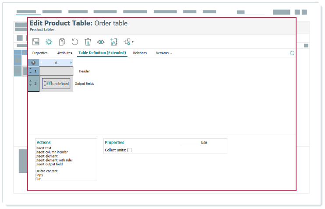Click the Save disk icon
The width and height of the screenshot is (325, 209).
(36, 42)
